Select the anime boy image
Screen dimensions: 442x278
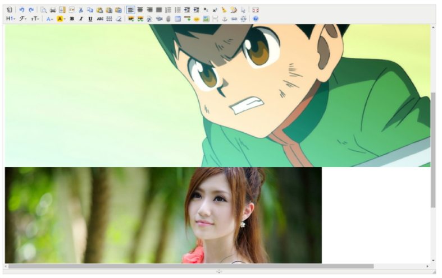217,95
